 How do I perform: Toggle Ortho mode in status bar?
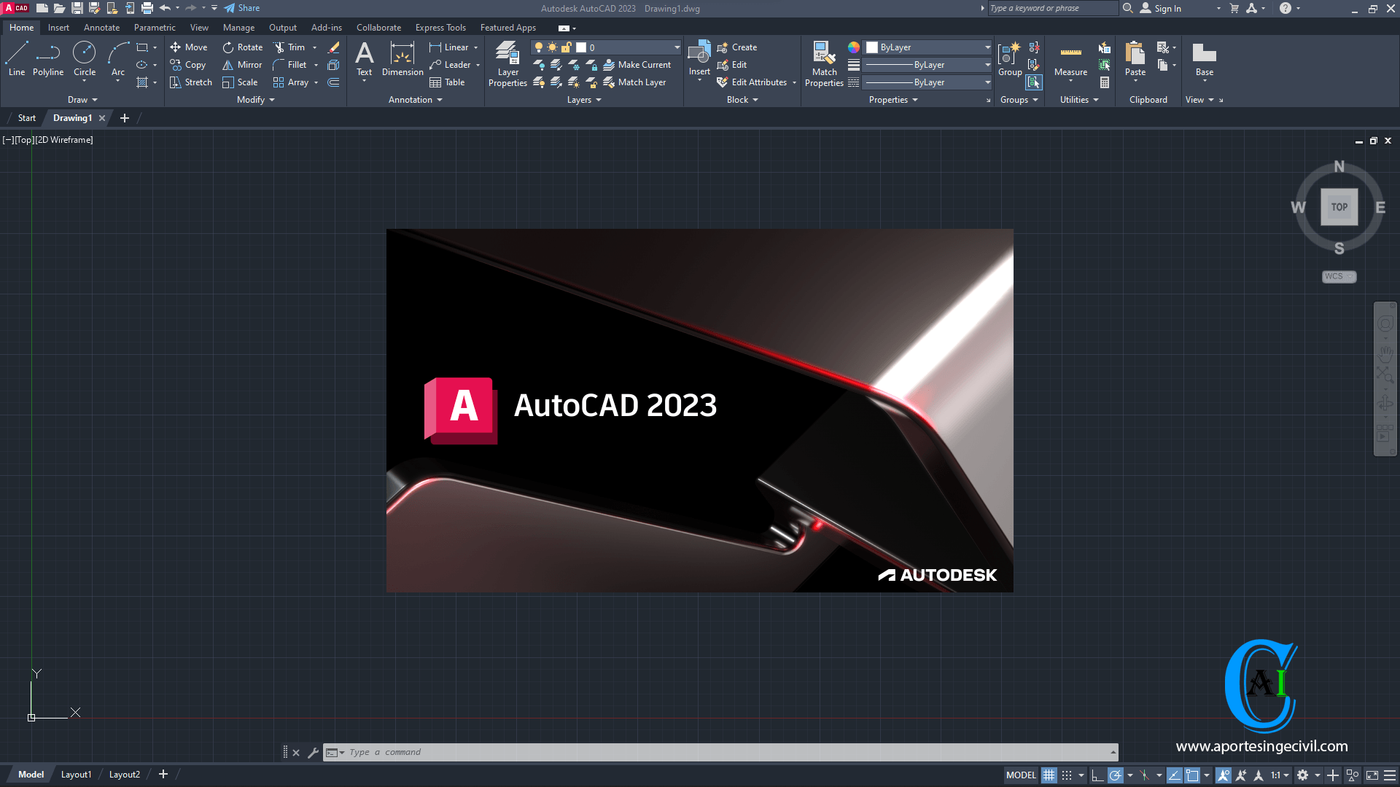(x=1097, y=775)
